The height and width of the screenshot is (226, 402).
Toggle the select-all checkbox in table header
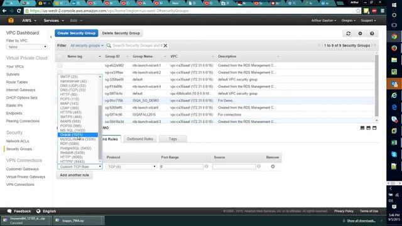60,56
